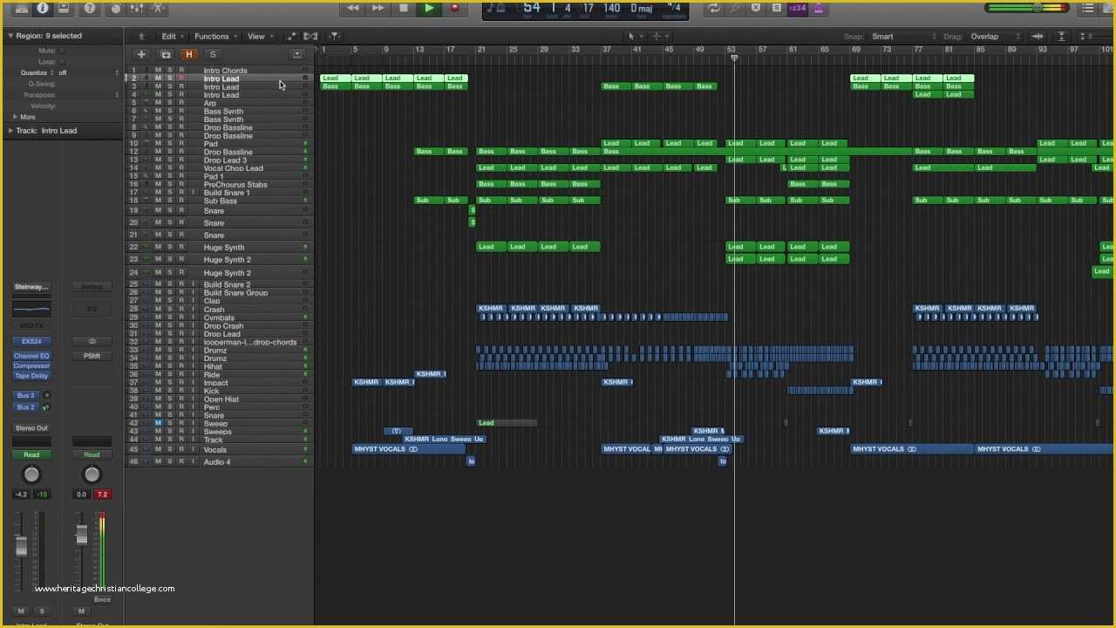Toggle the automation view icon

coord(292,37)
